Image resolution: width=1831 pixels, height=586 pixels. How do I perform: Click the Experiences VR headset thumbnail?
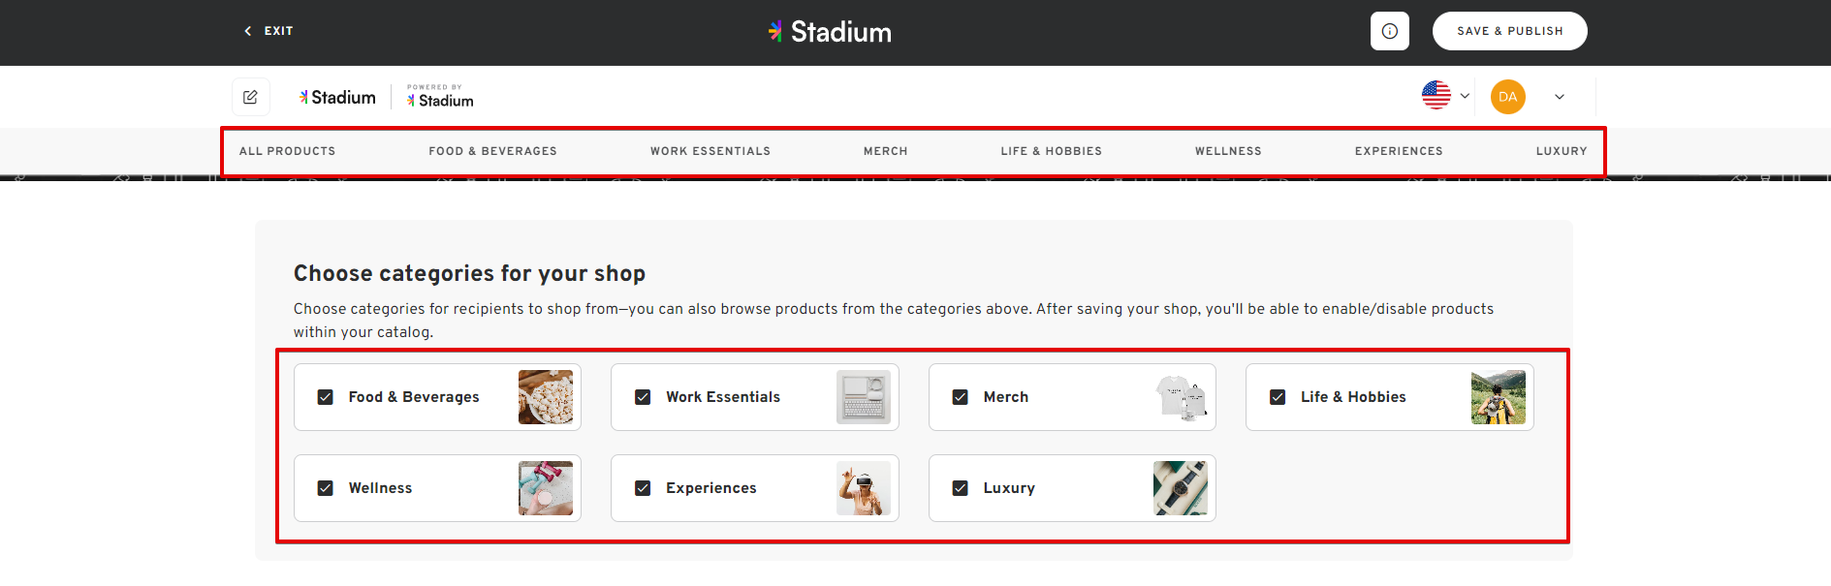(x=864, y=488)
